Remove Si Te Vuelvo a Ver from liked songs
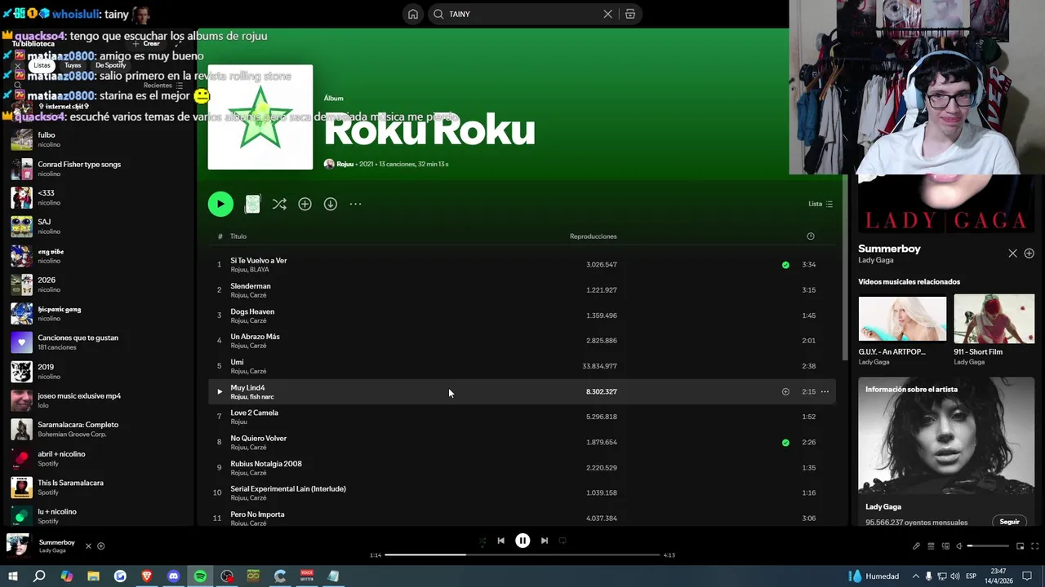The height and width of the screenshot is (587, 1045). [x=785, y=265]
